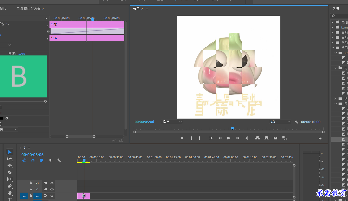Close the timeline sequence 2 tab

click(20, 148)
